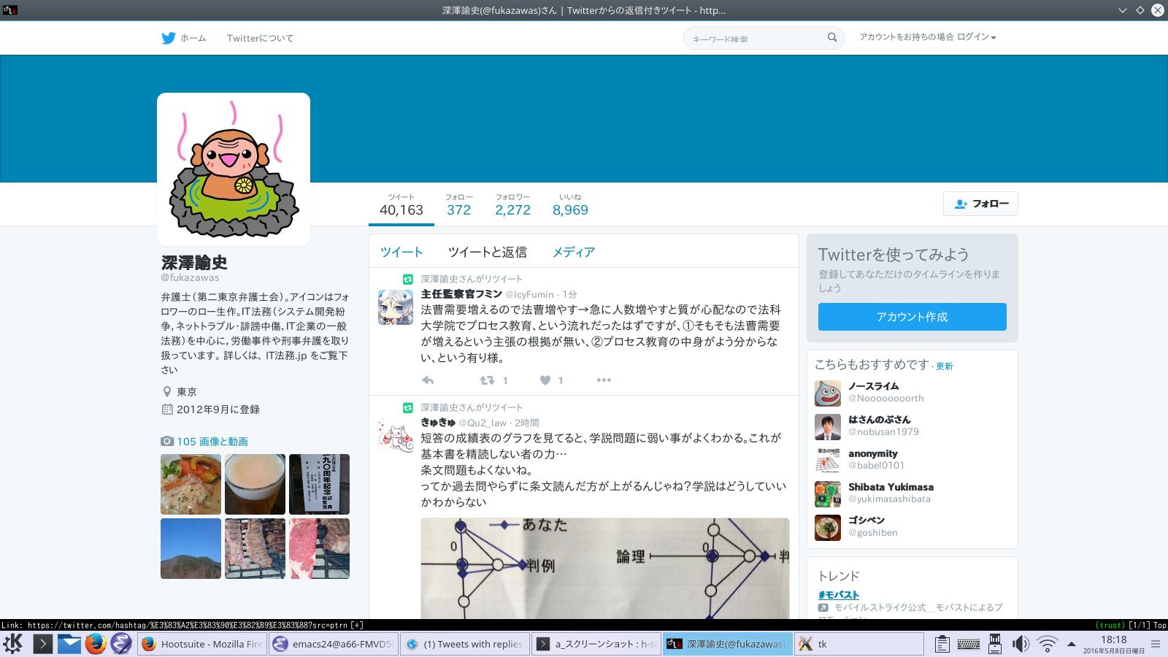Expand the title bar dropdown arrow

point(1123,10)
